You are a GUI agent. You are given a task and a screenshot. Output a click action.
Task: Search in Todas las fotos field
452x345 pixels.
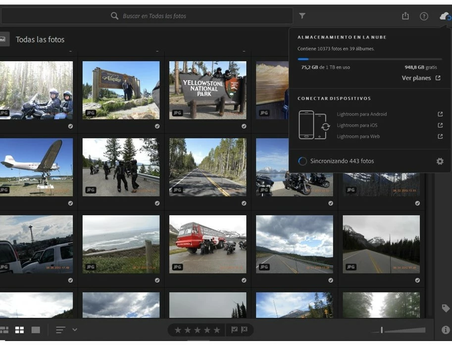point(148,16)
